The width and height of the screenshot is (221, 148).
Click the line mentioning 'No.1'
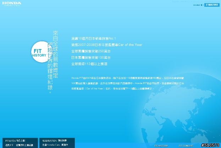click(x=94, y=39)
